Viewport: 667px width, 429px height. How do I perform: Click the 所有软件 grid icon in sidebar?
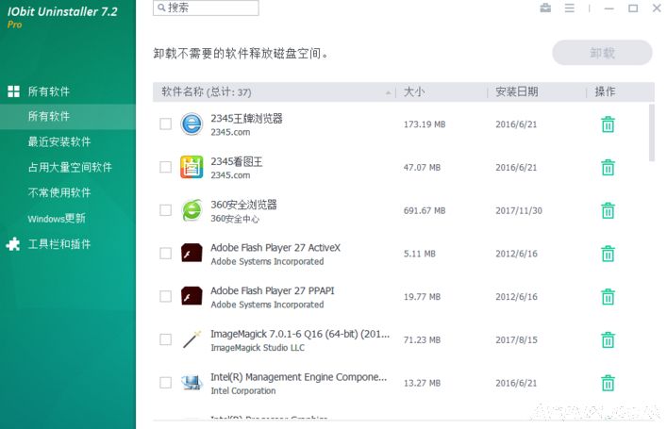13,91
